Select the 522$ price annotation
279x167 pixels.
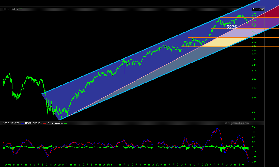[231, 27]
